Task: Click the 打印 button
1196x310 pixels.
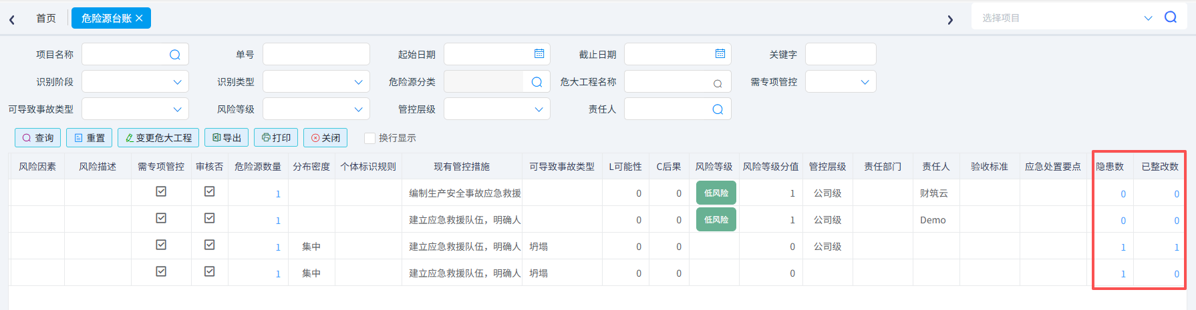Action: [x=276, y=137]
